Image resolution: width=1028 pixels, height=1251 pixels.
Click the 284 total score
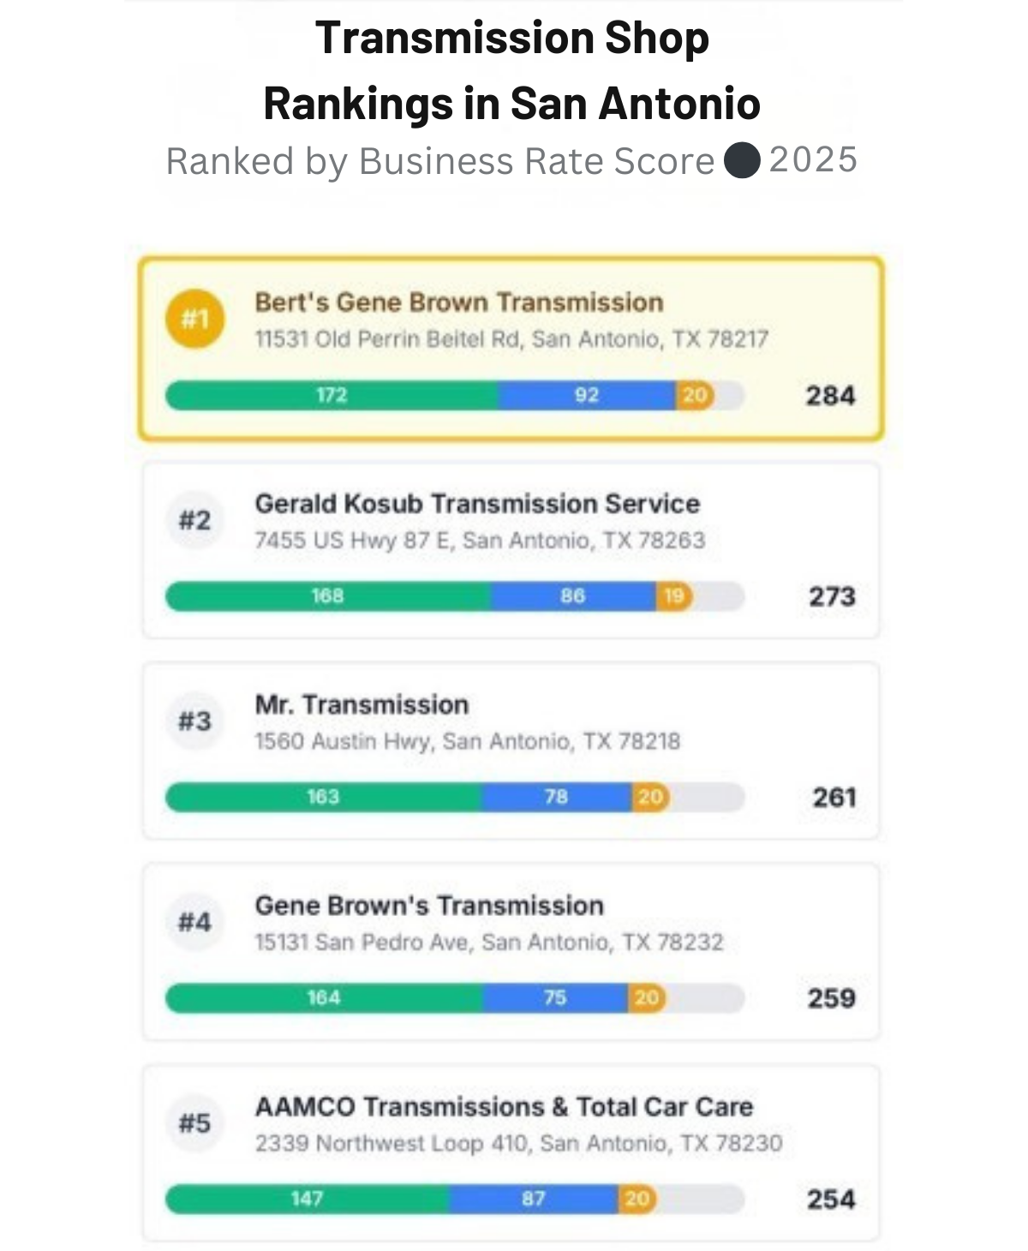830,396
